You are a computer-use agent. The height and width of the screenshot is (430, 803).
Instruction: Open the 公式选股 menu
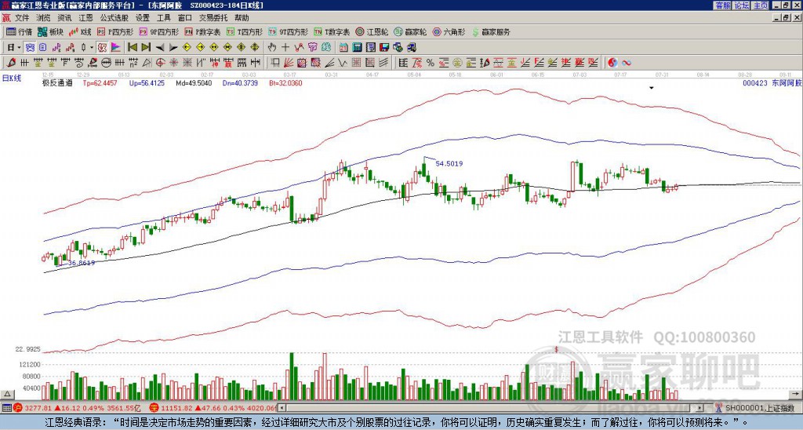coord(114,18)
